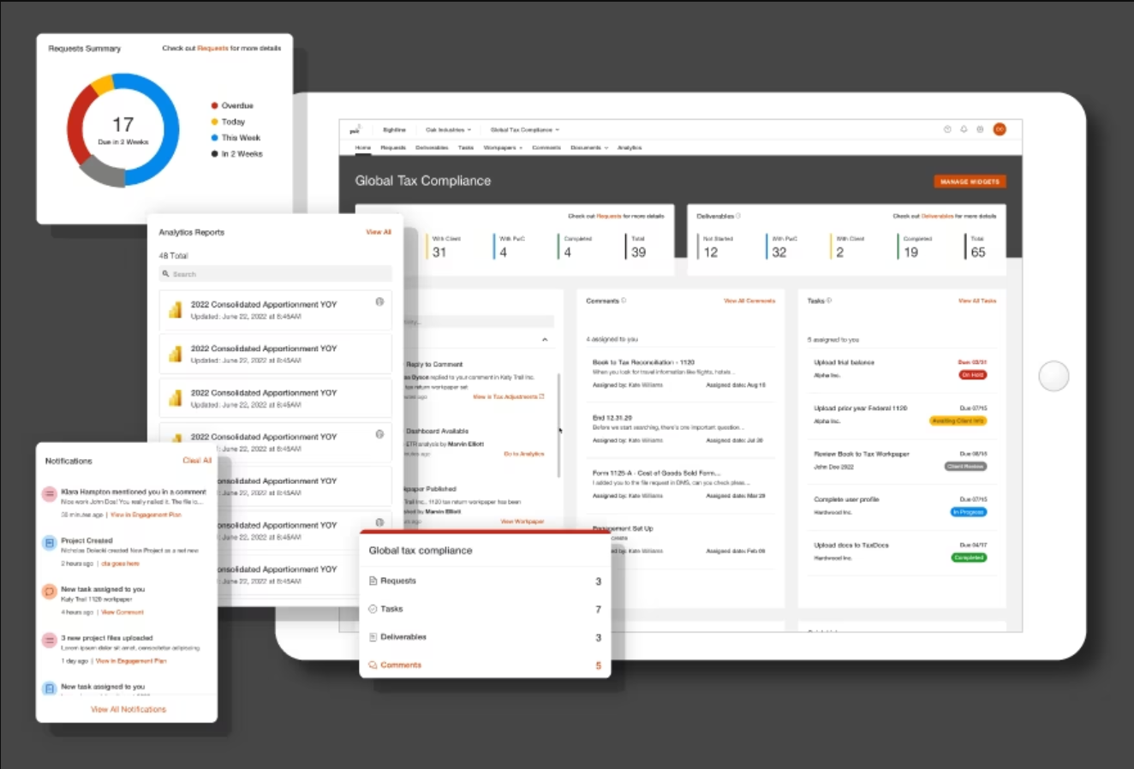Go to the Analytics tab
The image size is (1134, 769).
click(630, 148)
